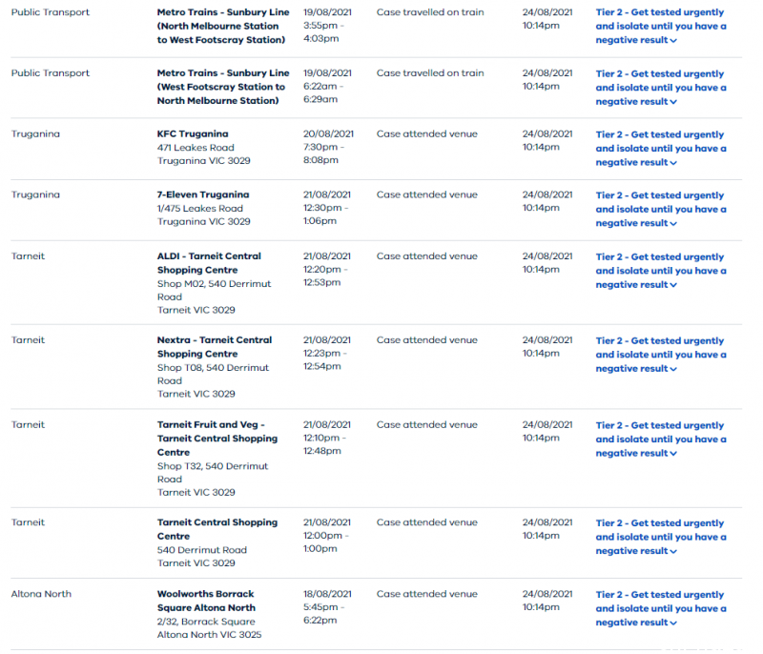This screenshot has height=654, width=763.
Task: Click the Altona North suburb cell
Action: tap(41, 594)
